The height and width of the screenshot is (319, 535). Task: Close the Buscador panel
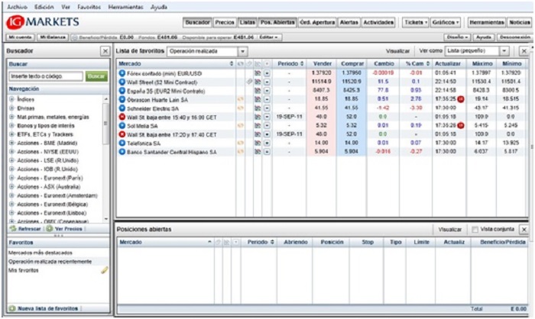(x=105, y=51)
